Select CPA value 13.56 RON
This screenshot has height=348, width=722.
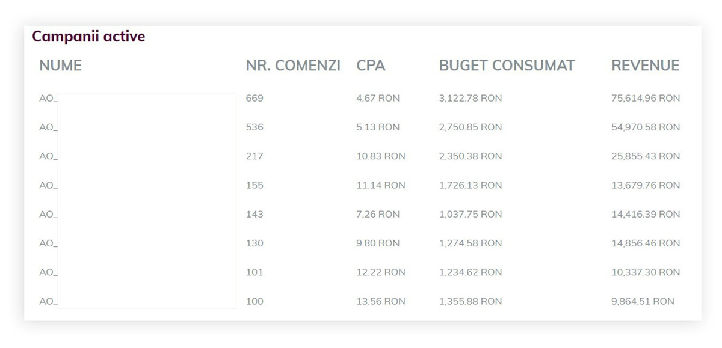tap(380, 301)
